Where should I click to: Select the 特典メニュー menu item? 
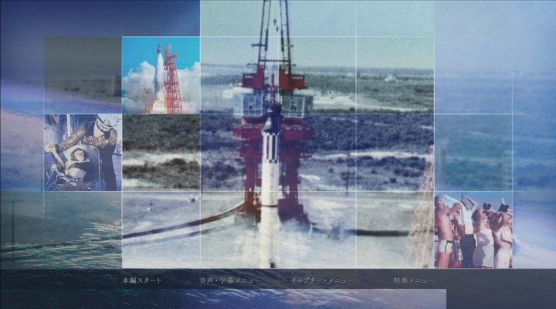(x=413, y=280)
